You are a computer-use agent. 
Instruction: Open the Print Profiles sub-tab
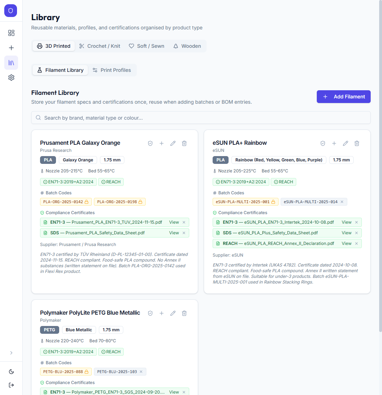click(112, 70)
